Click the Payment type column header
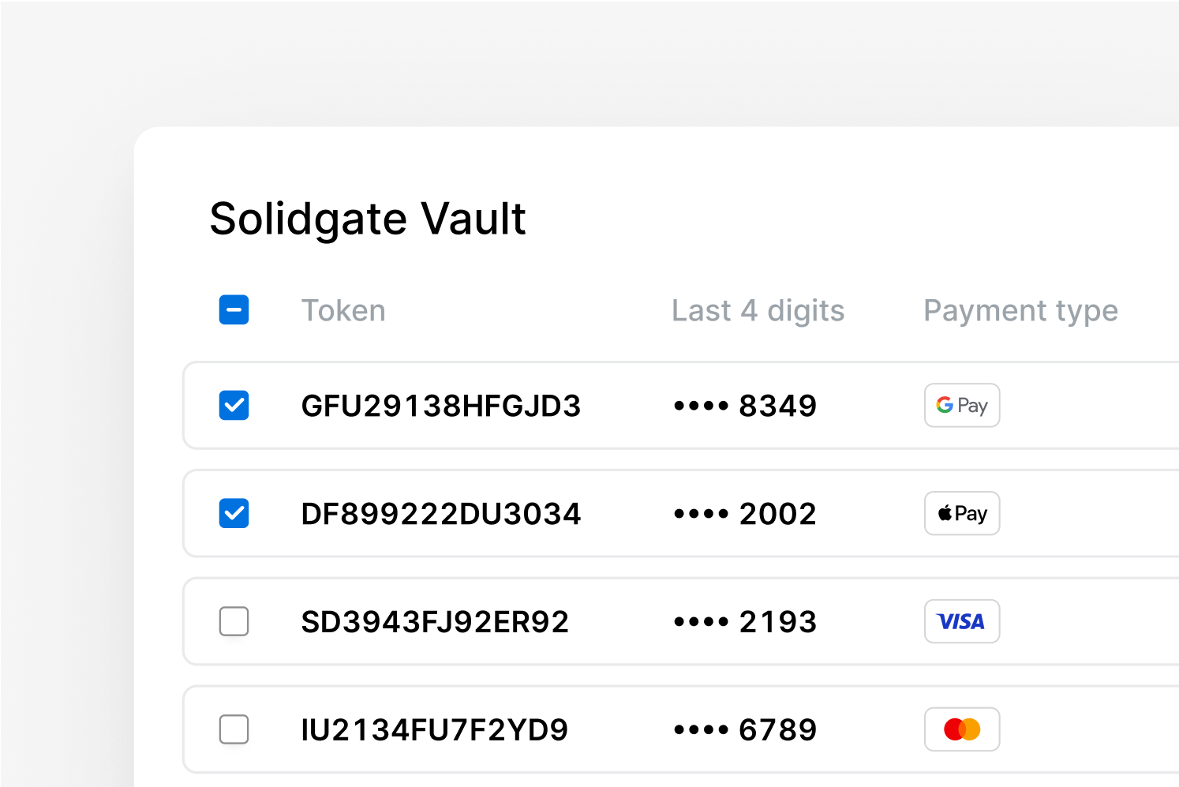Screen dimensions: 1179x787 [x=1020, y=309]
